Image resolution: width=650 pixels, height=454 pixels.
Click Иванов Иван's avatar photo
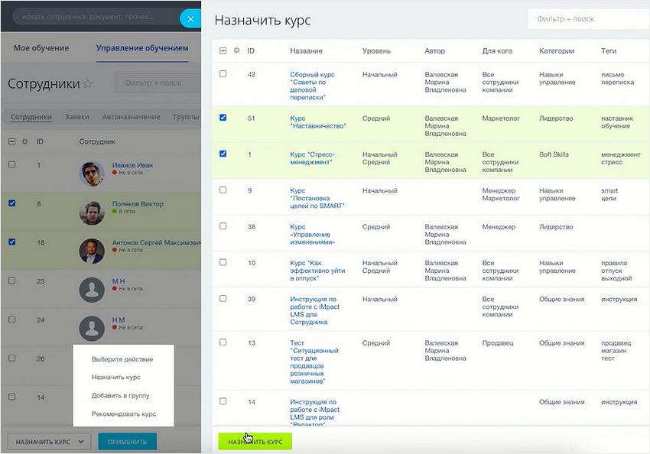[x=92, y=173]
